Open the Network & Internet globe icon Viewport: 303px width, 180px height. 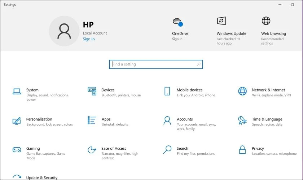(x=242, y=91)
